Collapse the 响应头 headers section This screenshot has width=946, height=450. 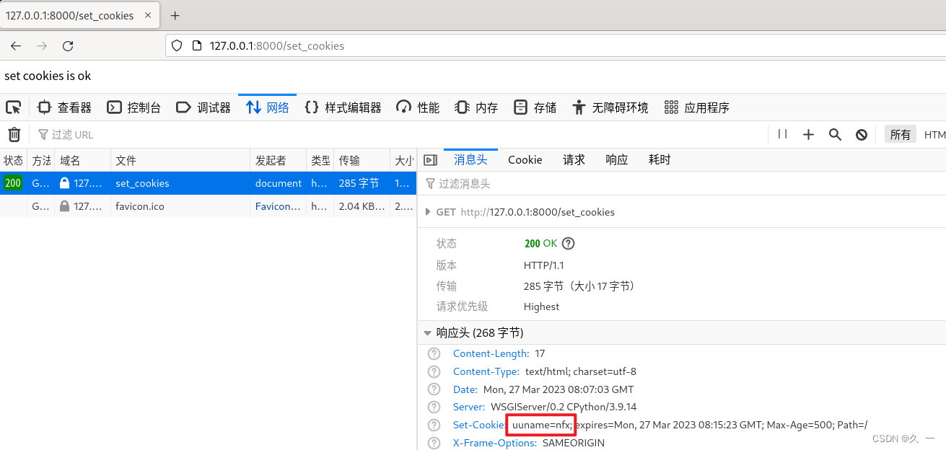427,332
